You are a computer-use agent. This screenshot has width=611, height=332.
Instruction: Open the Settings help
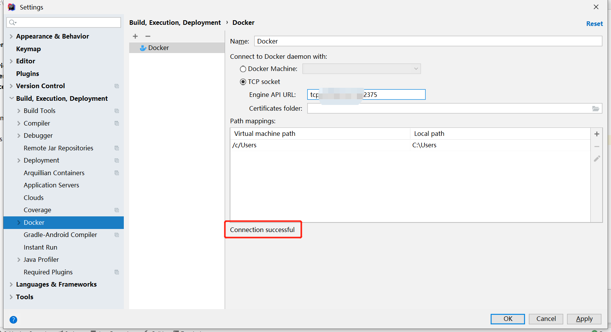pyautogui.click(x=13, y=320)
